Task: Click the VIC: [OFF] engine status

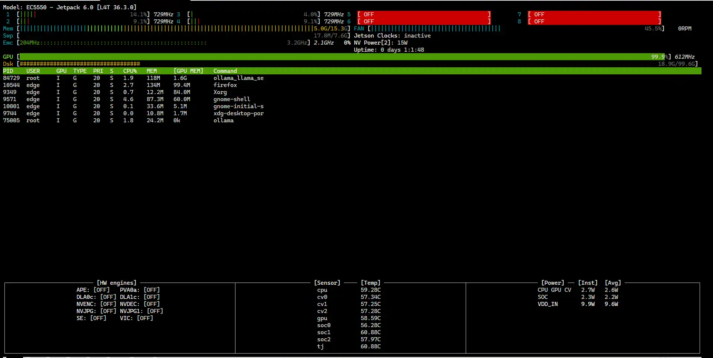Action: 136,318
